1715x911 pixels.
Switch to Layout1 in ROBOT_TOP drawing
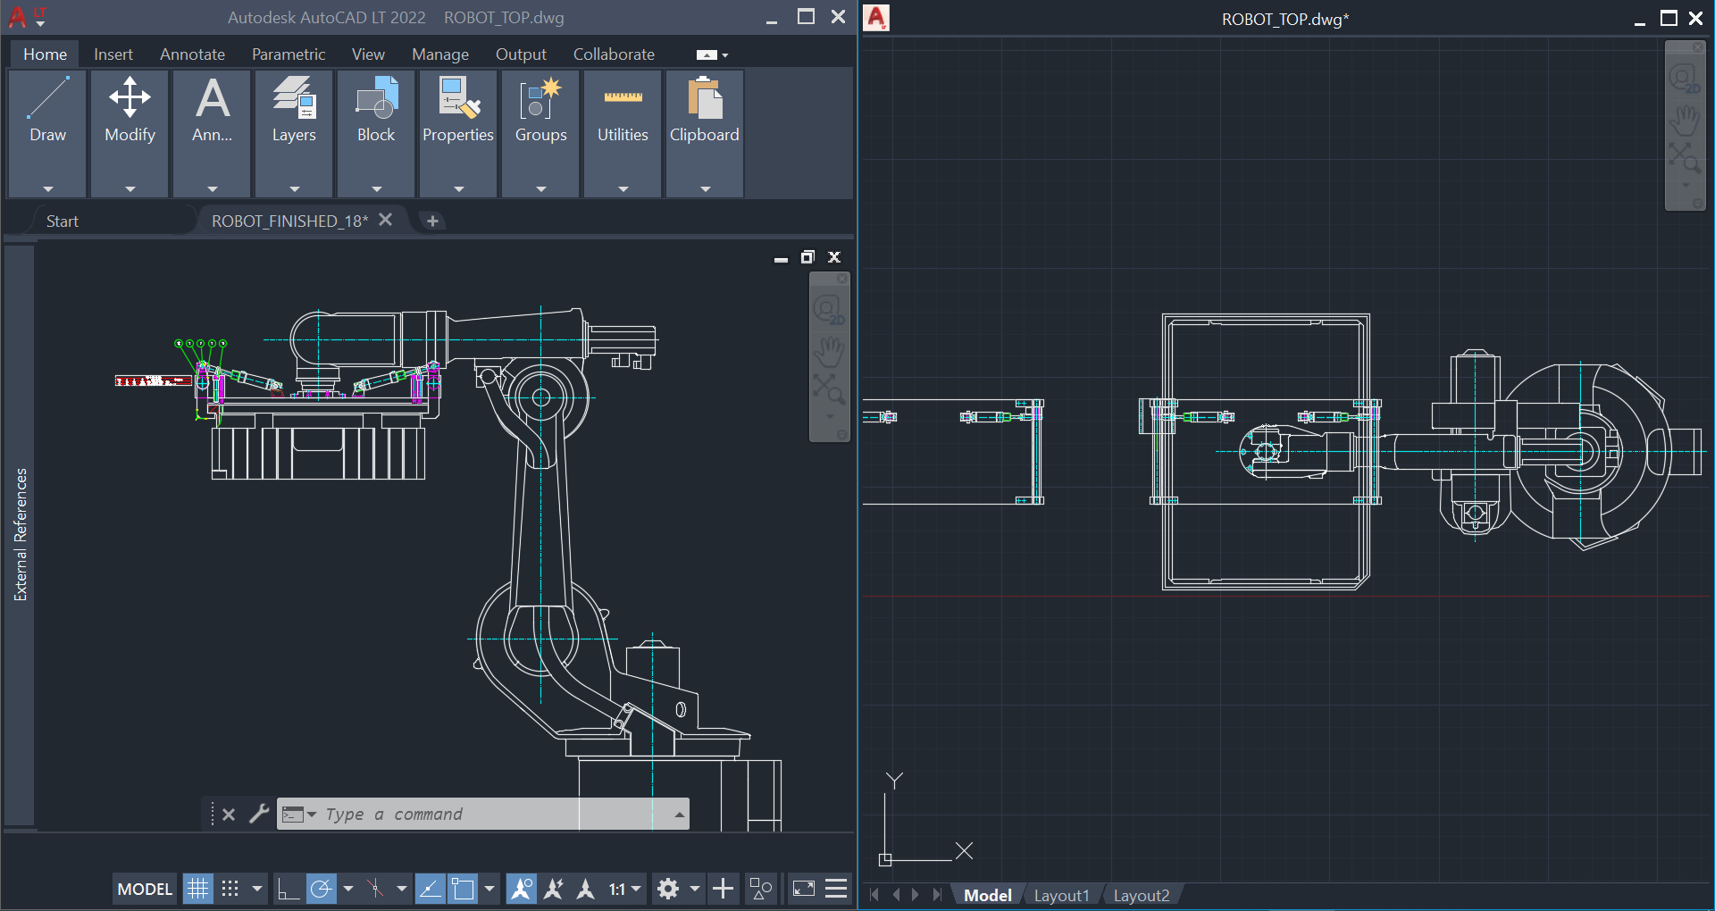coord(1061,895)
